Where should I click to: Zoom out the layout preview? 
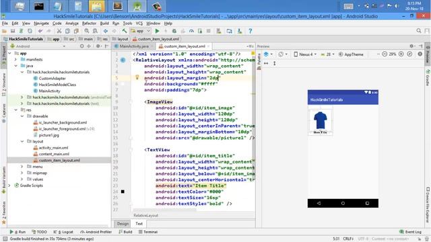click(385, 54)
